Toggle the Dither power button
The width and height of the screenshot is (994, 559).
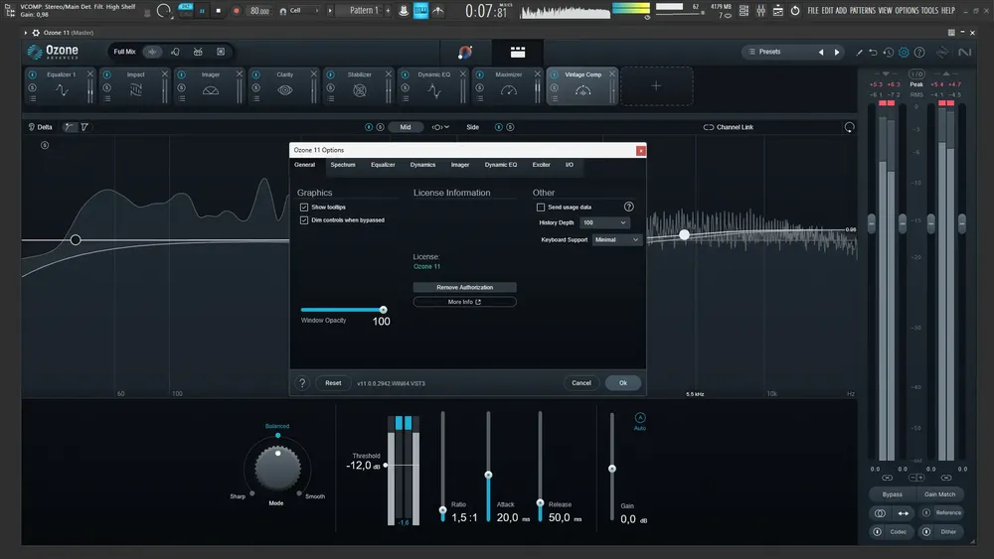(x=926, y=532)
